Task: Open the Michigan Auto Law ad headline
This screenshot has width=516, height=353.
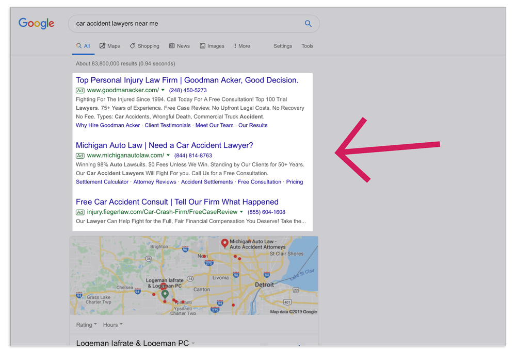Action: click(164, 145)
